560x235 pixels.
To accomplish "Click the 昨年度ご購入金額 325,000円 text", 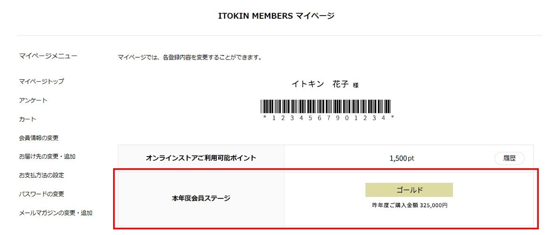I will (409, 205).
